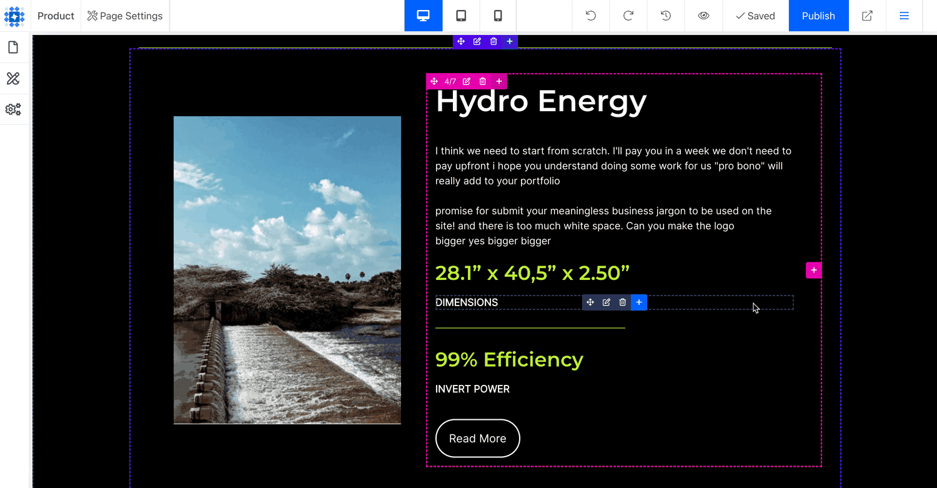The image size is (937, 488).
Task: Delete the purple section
Action: click(493, 41)
